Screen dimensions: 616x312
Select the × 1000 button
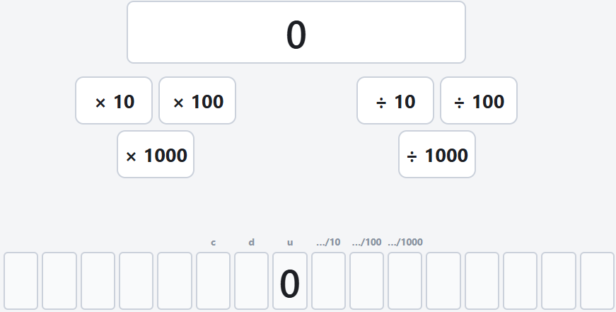[x=156, y=154]
